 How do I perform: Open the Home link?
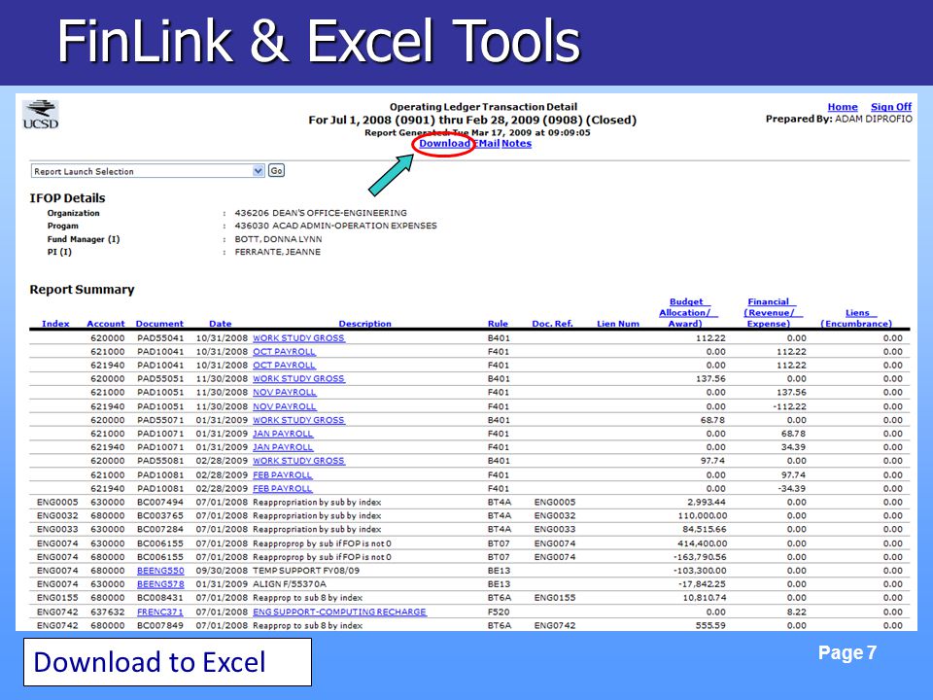point(842,107)
